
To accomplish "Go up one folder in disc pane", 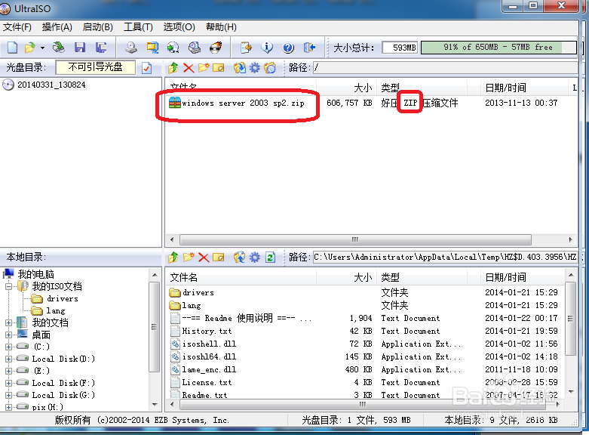I will [x=173, y=68].
